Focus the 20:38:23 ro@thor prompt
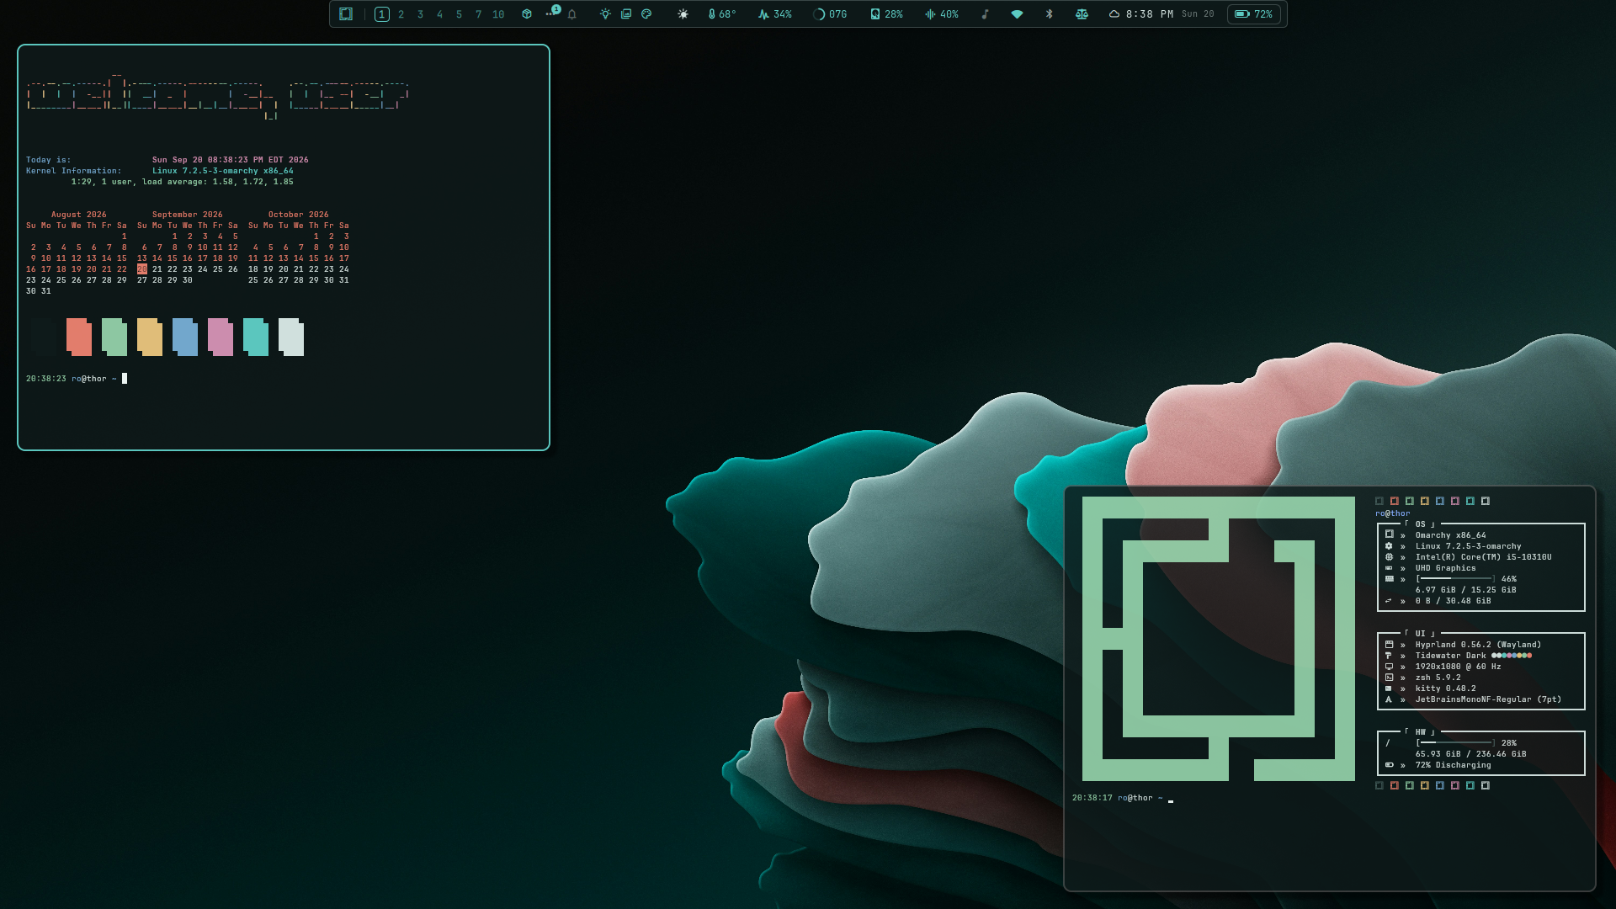The width and height of the screenshot is (1616, 909). pyautogui.click(x=72, y=379)
